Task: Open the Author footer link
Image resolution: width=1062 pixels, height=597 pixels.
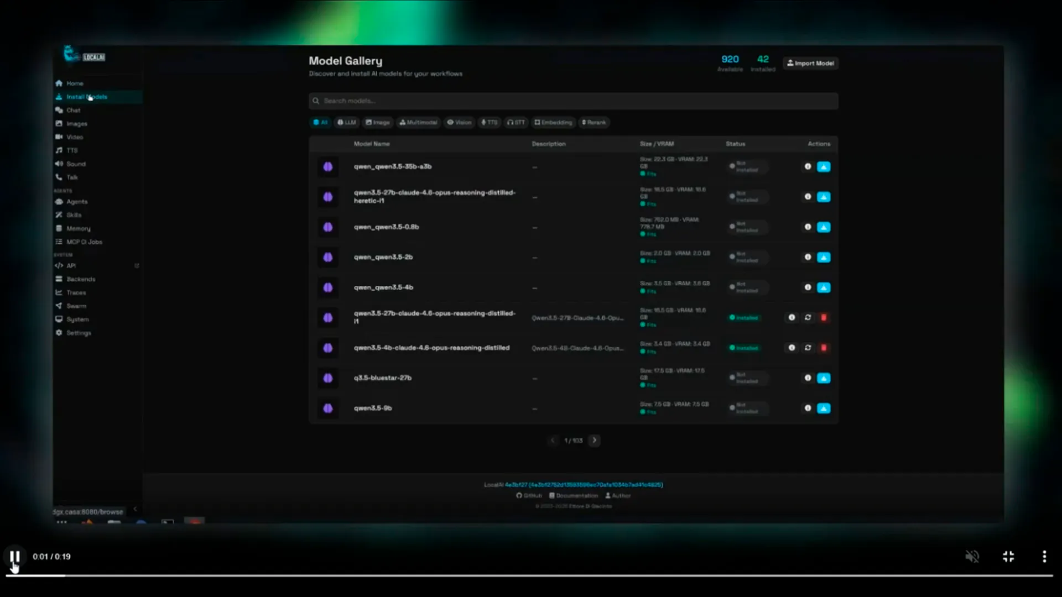Action: pos(618,496)
